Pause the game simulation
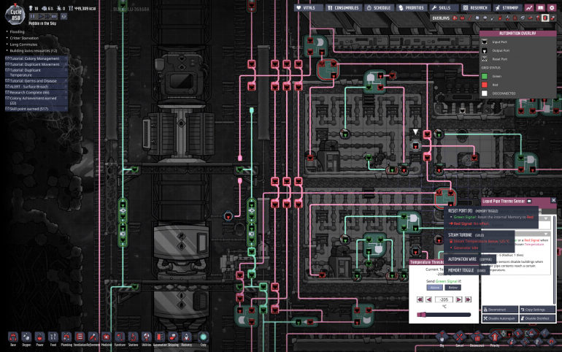 click(33, 17)
